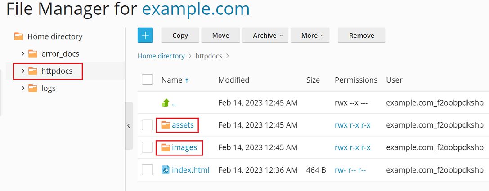Click the Home directory folder icon
This screenshot has height=191, width=489.
click(x=18, y=36)
